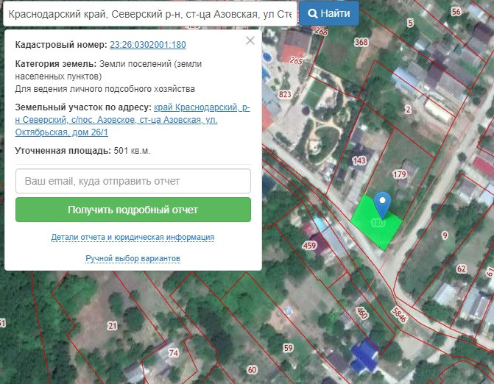Viewport: 494px width, 384px height.
Task: Select parcel labeled 459 on map
Action: (309, 245)
